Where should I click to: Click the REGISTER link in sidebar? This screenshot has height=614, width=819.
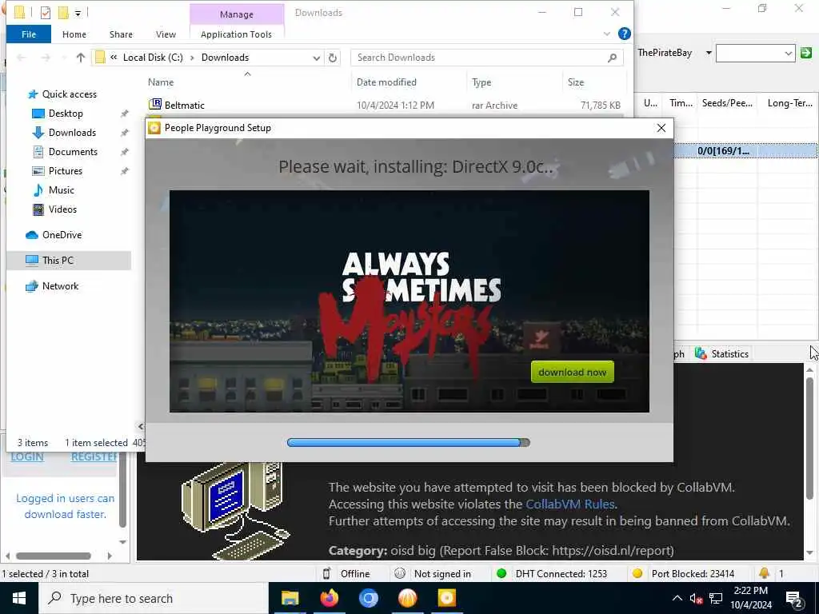tap(94, 457)
